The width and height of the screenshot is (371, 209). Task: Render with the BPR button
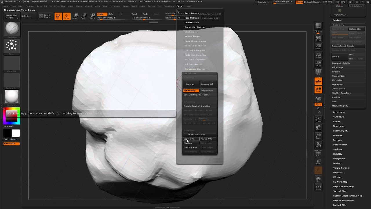[x=318, y=26]
